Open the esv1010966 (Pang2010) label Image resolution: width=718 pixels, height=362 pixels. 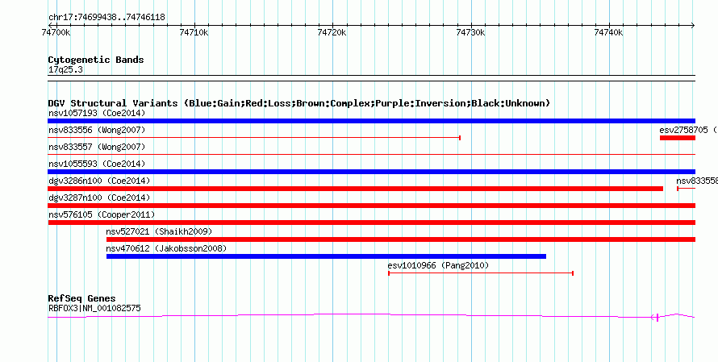coord(438,265)
